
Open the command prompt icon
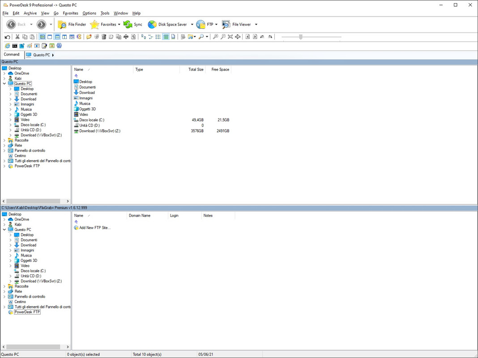tap(15, 46)
